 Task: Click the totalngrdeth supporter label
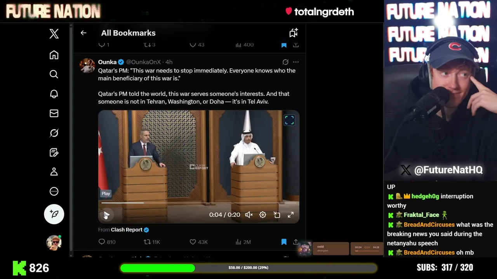click(324, 12)
